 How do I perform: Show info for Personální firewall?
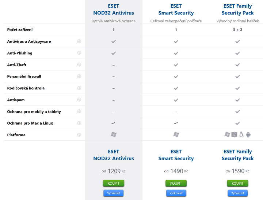pyautogui.click(x=79, y=77)
